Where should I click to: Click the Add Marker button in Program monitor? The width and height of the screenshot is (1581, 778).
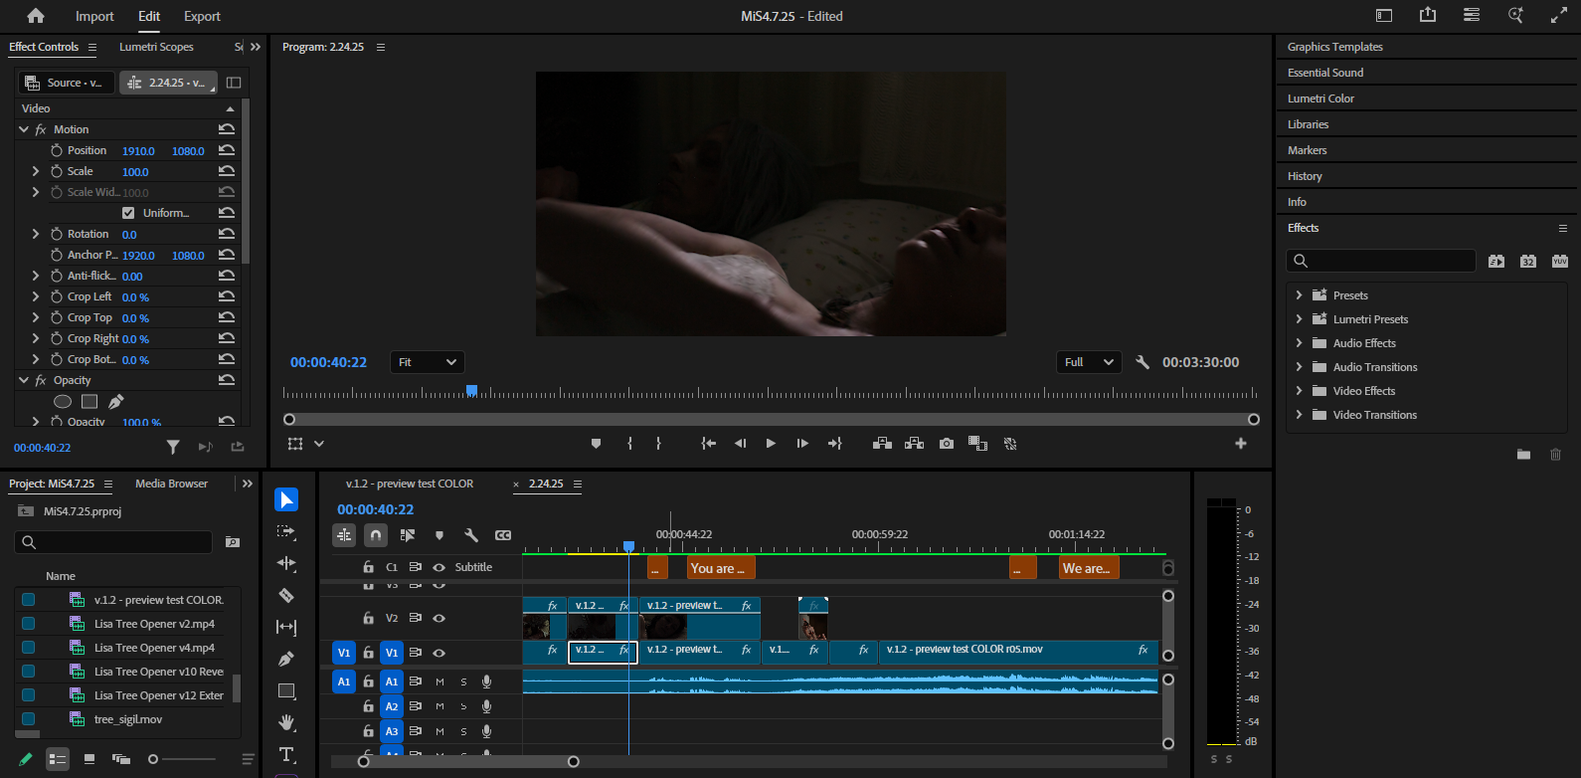tap(596, 444)
